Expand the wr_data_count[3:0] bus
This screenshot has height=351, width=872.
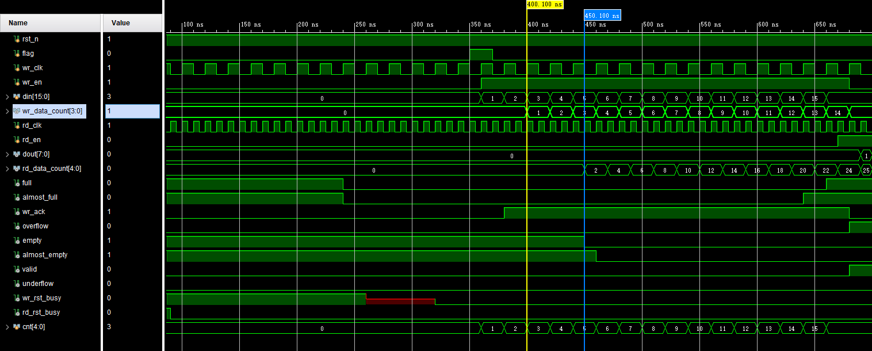pyautogui.click(x=7, y=111)
